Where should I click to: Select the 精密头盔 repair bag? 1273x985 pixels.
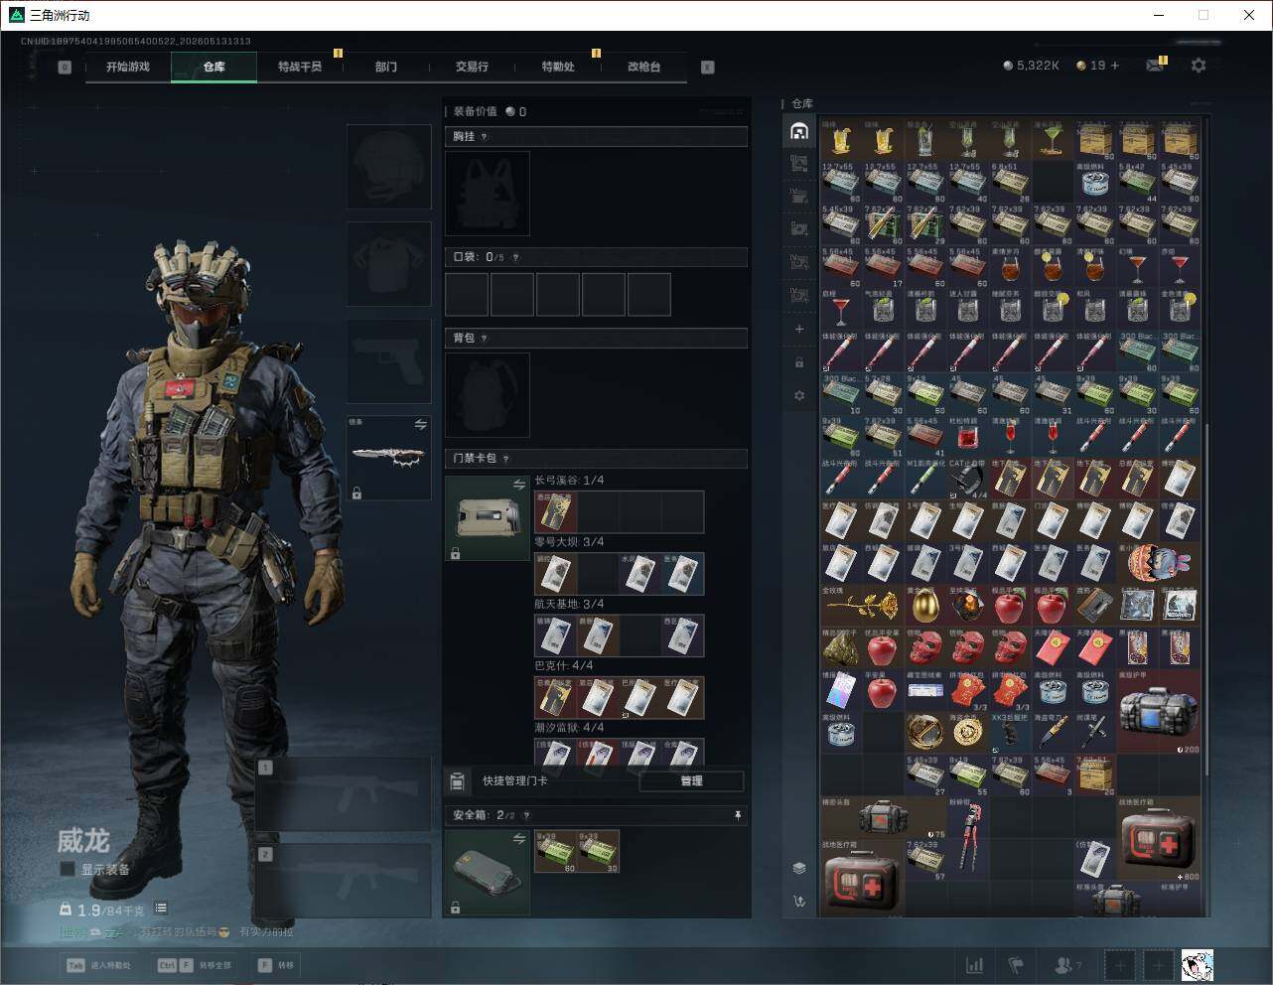pos(883,817)
